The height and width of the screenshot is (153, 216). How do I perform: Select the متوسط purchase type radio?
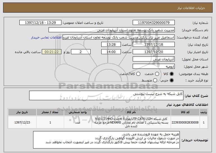155,80
